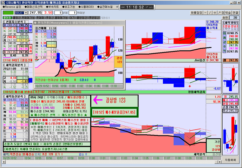Click the 선물지수분석 panel header
242x168 pixels.
(x=16, y=22)
